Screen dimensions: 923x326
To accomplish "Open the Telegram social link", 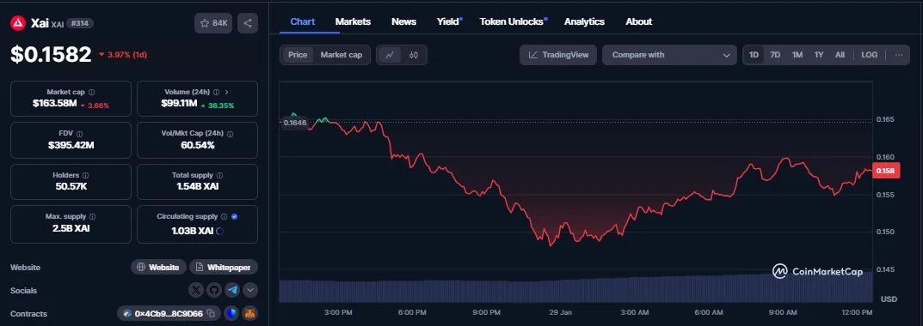I will (232, 290).
